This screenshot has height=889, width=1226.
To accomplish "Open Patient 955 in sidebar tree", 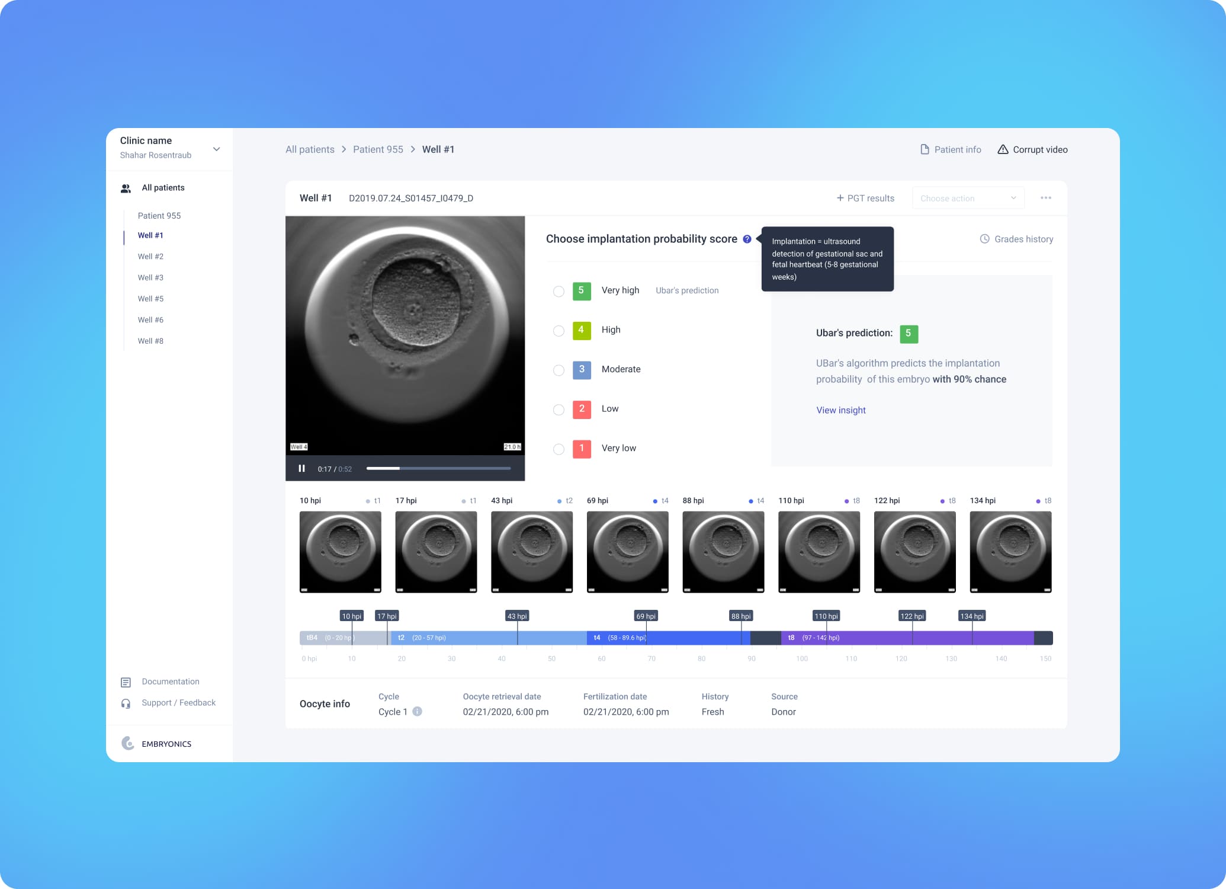I will click(x=159, y=216).
